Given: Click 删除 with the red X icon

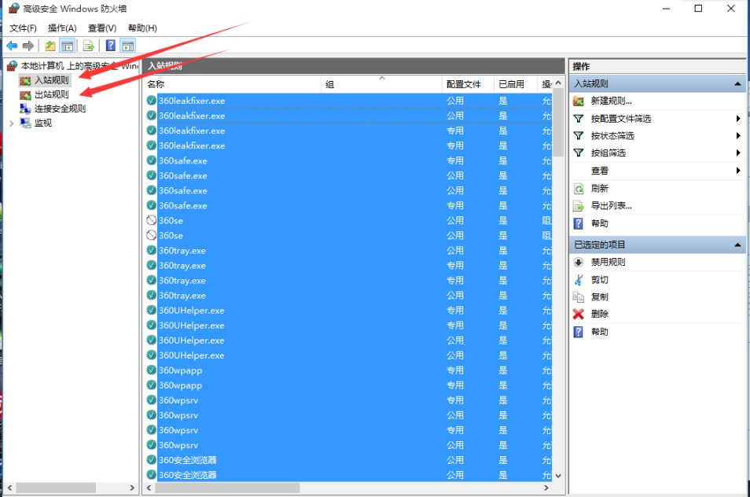Looking at the screenshot, I should point(600,315).
